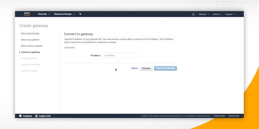Image resolution: width=259 pixels, height=129 pixels.
Task: Click the Feedback speech bubble icon
Action: pos(20,116)
